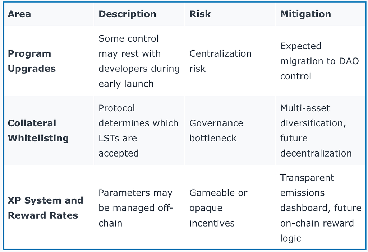Image resolution: width=368 pixels, height=252 pixels.
Task: Click the Some control may rest with developers cell
Action: point(139,61)
